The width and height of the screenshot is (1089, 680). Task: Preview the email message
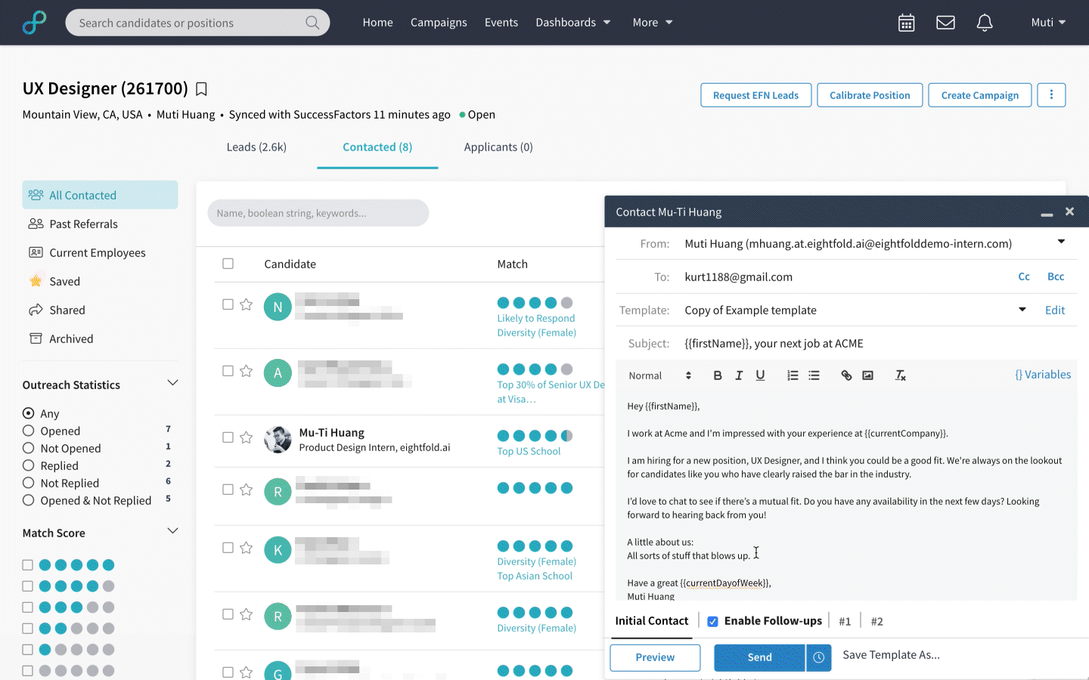click(655, 657)
